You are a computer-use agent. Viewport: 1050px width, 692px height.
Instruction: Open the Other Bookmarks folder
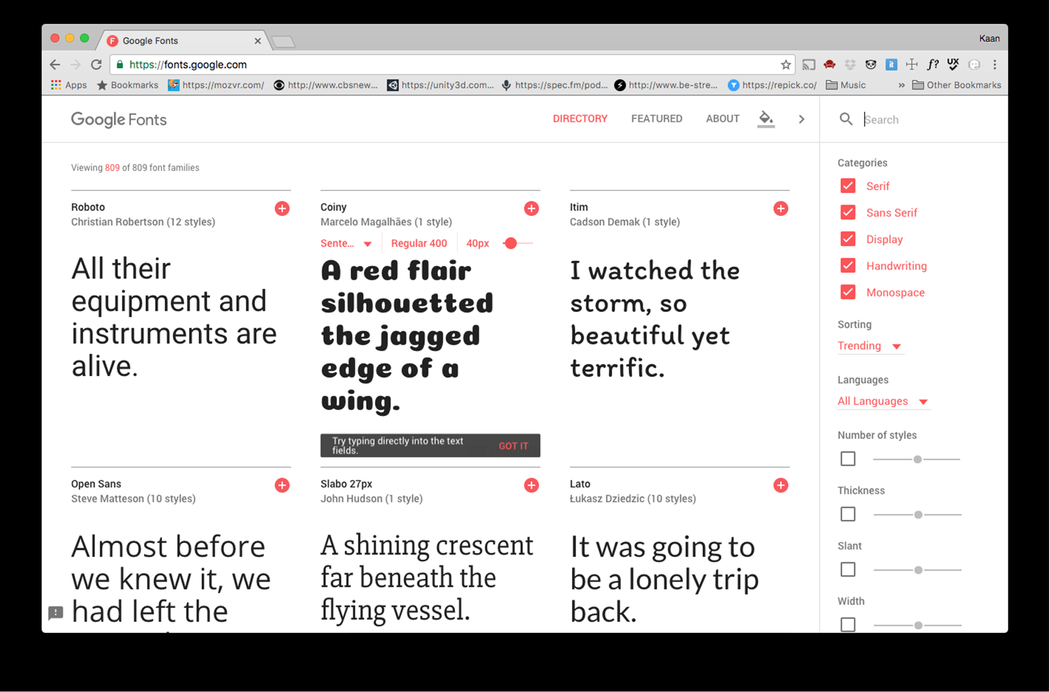coord(957,85)
